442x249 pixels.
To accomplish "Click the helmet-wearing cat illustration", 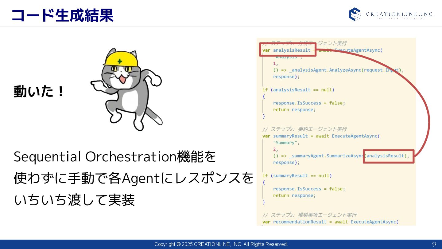I will (x=126, y=89).
